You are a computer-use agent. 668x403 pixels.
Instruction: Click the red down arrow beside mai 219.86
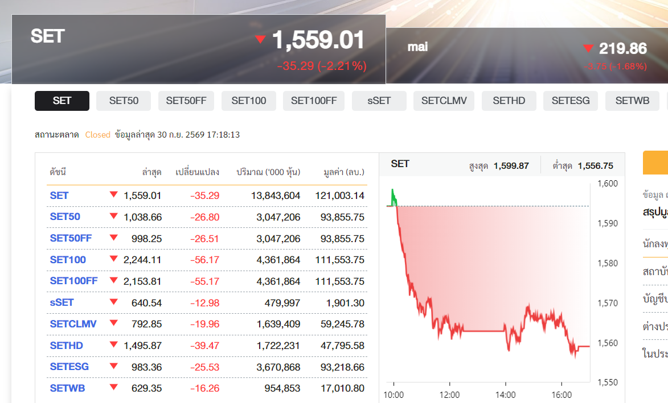pyautogui.click(x=588, y=48)
